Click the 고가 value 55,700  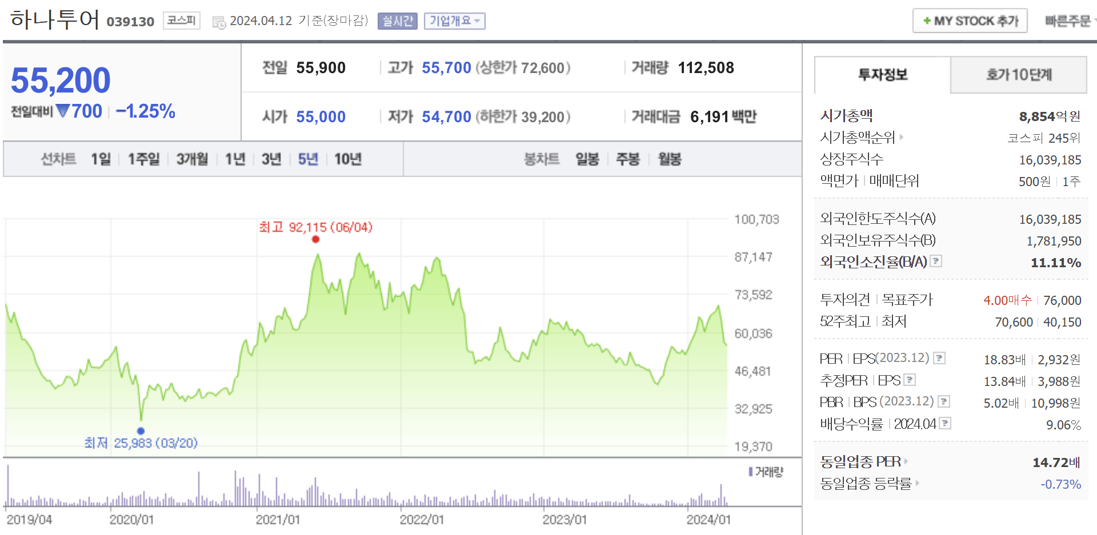(x=446, y=68)
